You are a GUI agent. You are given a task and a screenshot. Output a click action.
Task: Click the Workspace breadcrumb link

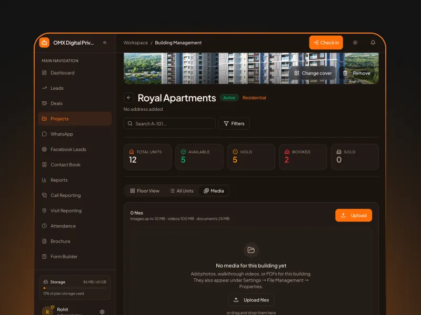[136, 43]
